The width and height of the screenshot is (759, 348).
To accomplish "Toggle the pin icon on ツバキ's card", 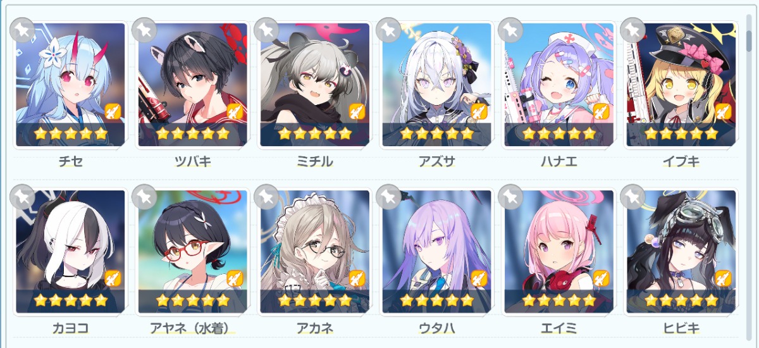I will pyautogui.click(x=144, y=30).
